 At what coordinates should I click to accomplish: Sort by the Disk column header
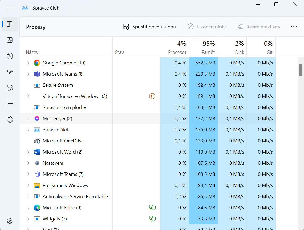point(232,47)
